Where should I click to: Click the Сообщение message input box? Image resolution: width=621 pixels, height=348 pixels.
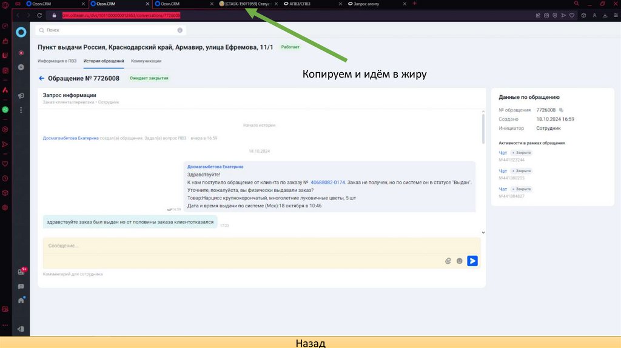[x=261, y=246]
